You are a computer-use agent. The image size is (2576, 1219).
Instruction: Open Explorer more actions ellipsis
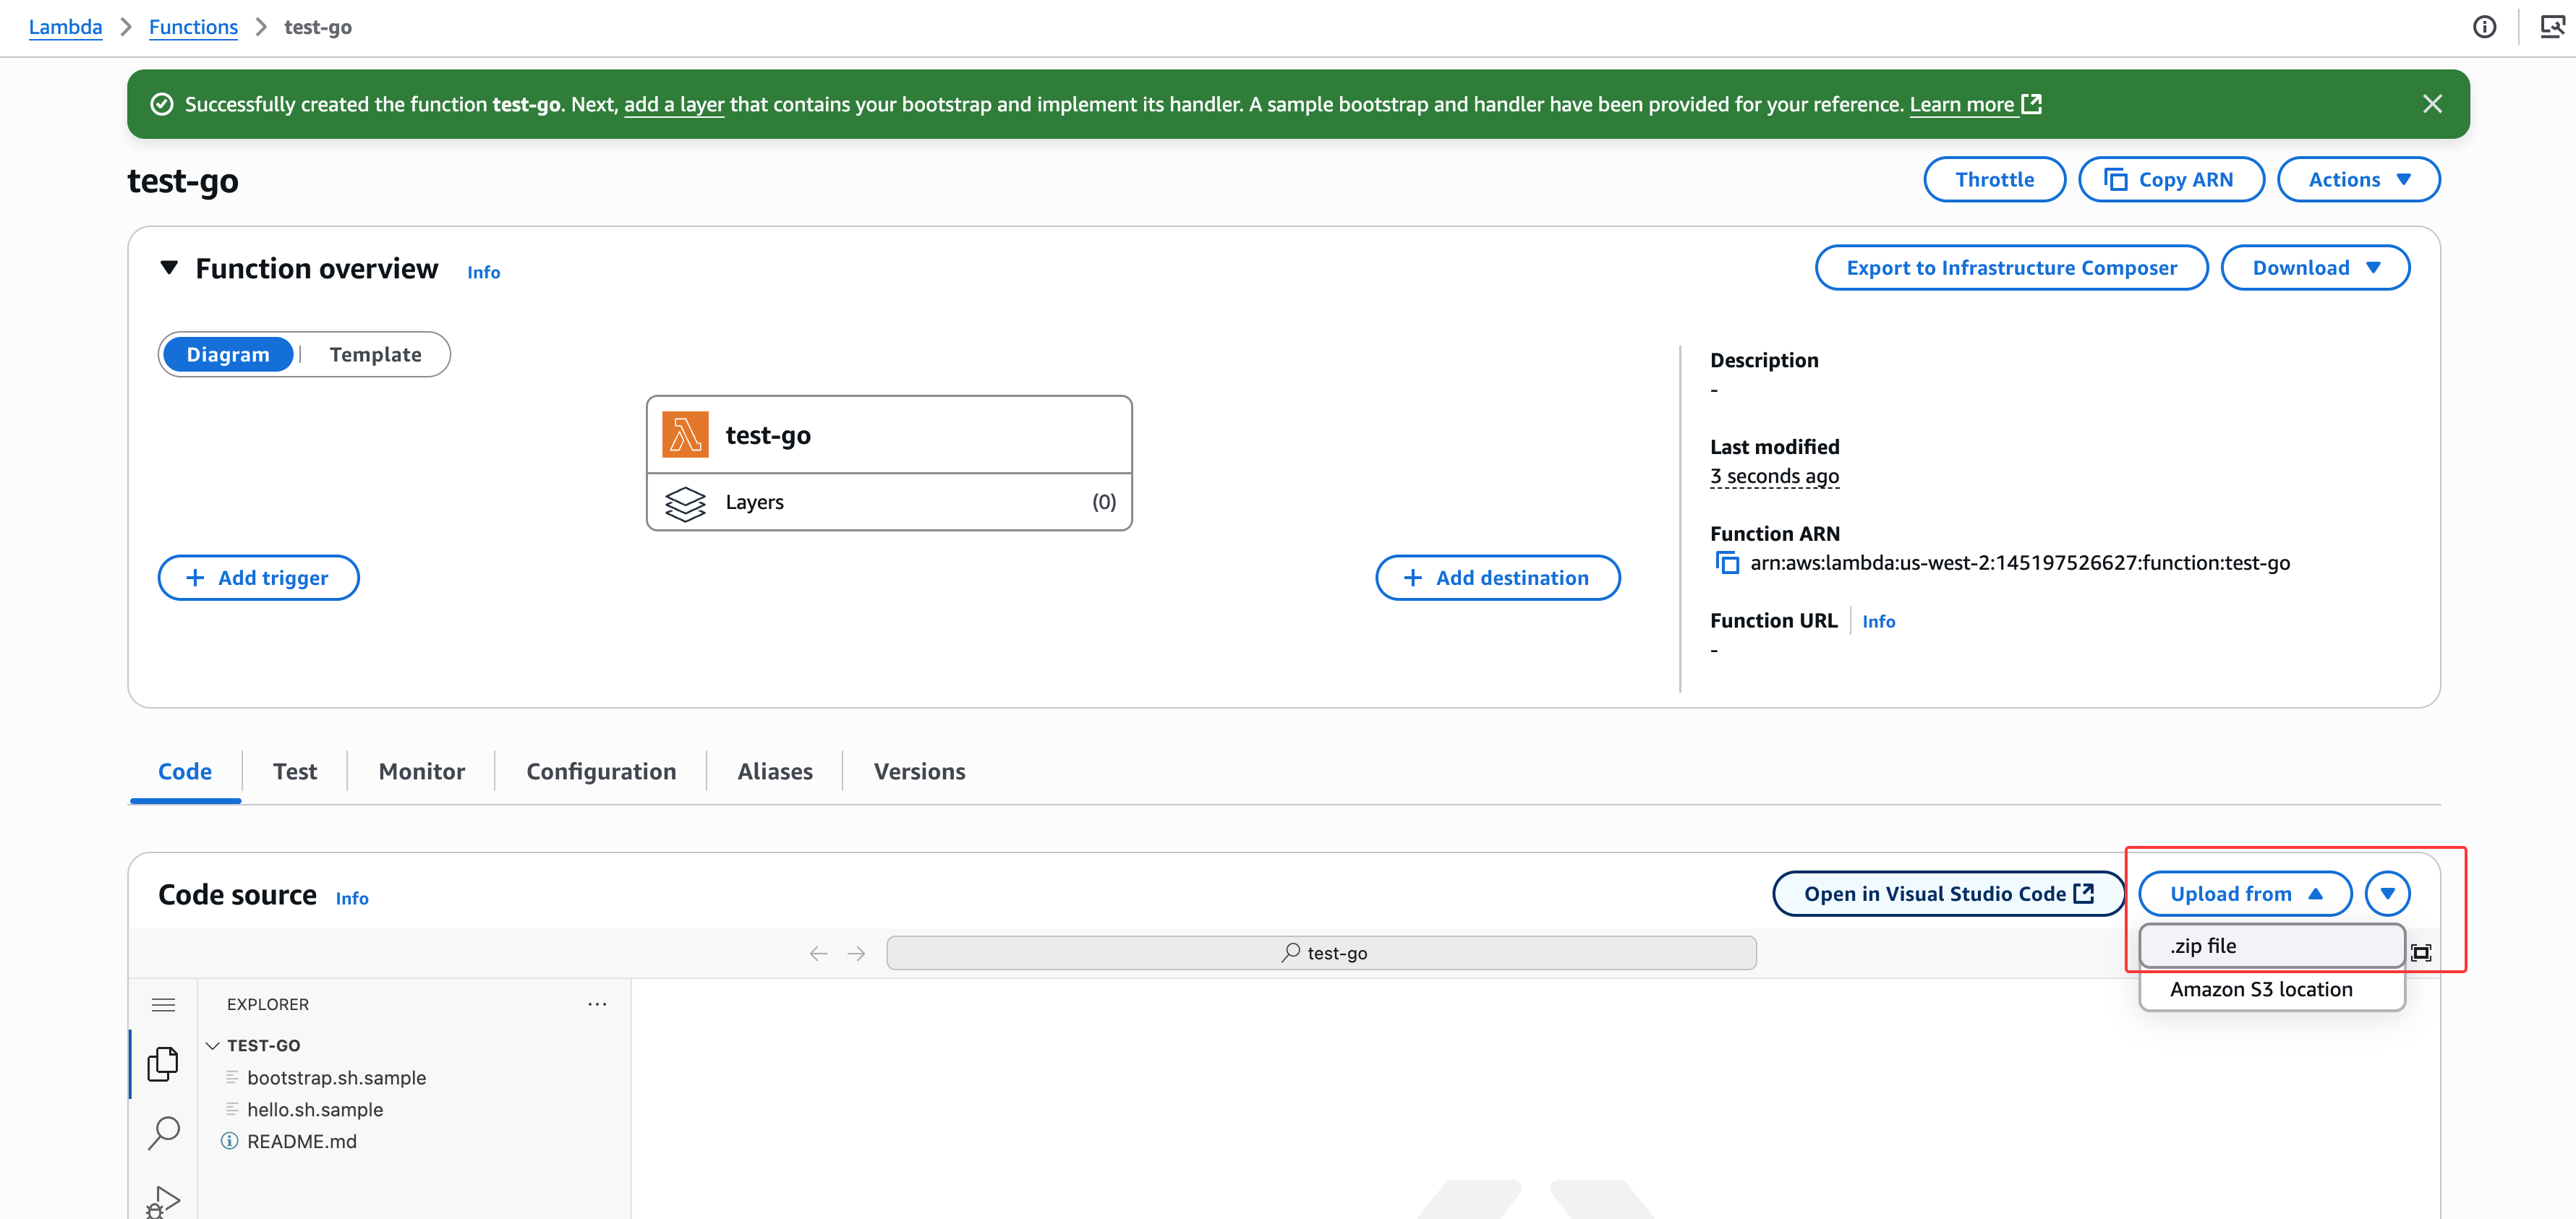tap(597, 1004)
